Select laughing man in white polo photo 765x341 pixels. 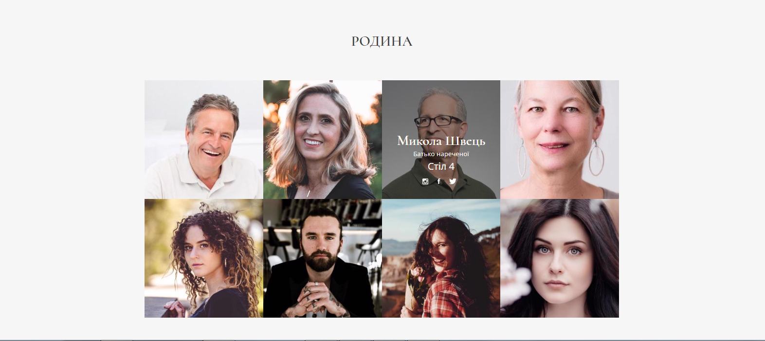204,140
